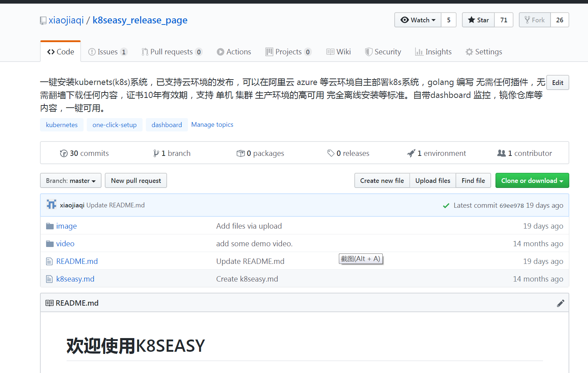The width and height of the screenshot is (588, 373).
Task: View the 0 releases page
Action: point(348,153)
